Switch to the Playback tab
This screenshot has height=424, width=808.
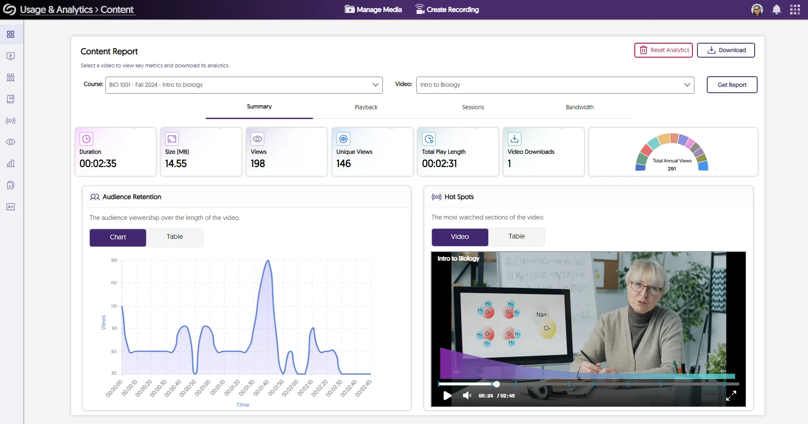click(365, 108)
